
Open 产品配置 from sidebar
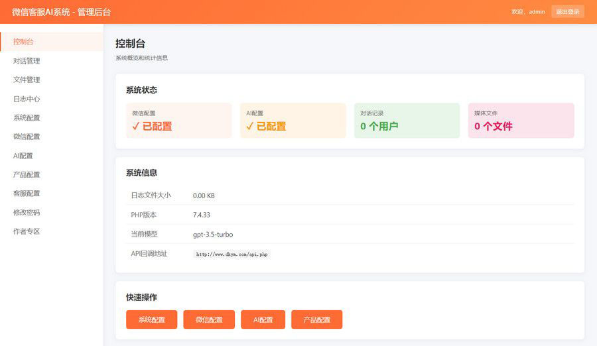pos(27,175)
